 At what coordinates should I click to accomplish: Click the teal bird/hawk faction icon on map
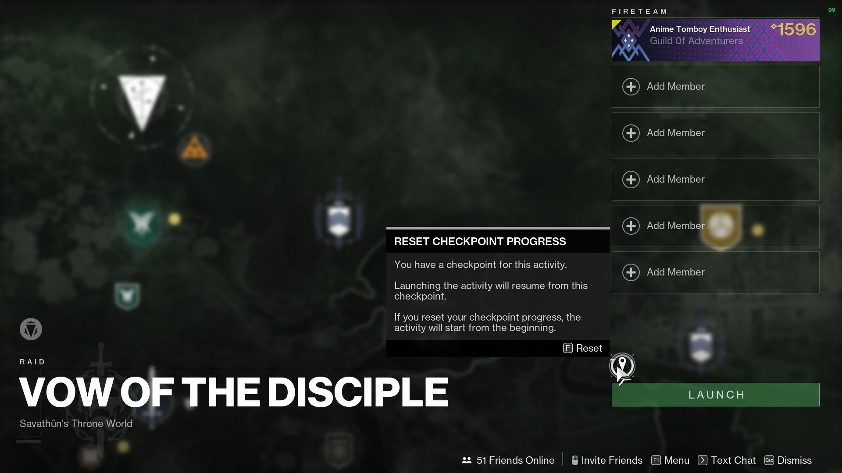point(142,221)
